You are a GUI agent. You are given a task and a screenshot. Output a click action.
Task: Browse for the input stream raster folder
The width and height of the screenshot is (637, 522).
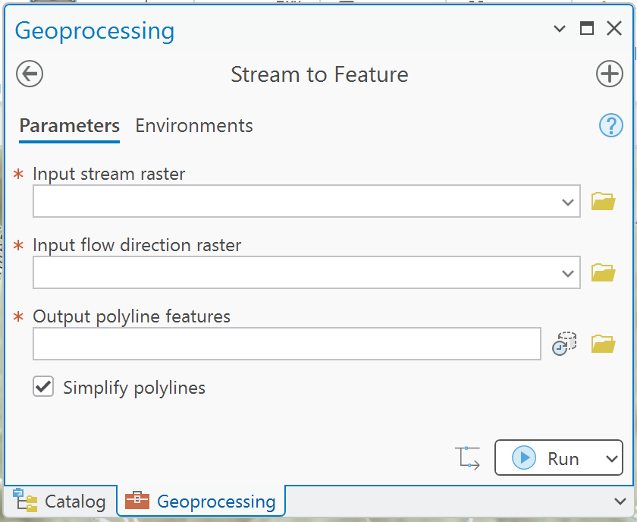click(x=604, y=201)
